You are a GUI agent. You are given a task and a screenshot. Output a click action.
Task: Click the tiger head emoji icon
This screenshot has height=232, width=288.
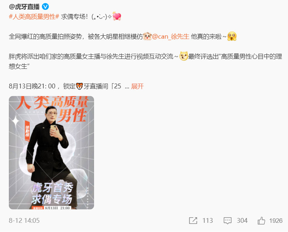coord(80,86)
